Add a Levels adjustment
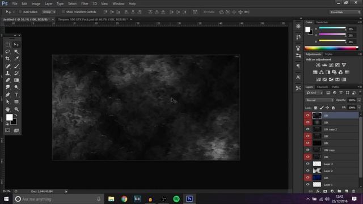Screen dimensions: 363x204 tap(324, 65)
